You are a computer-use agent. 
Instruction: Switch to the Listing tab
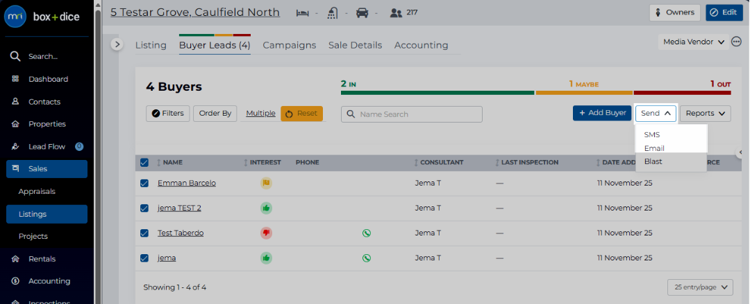click(x=151, y=45)
